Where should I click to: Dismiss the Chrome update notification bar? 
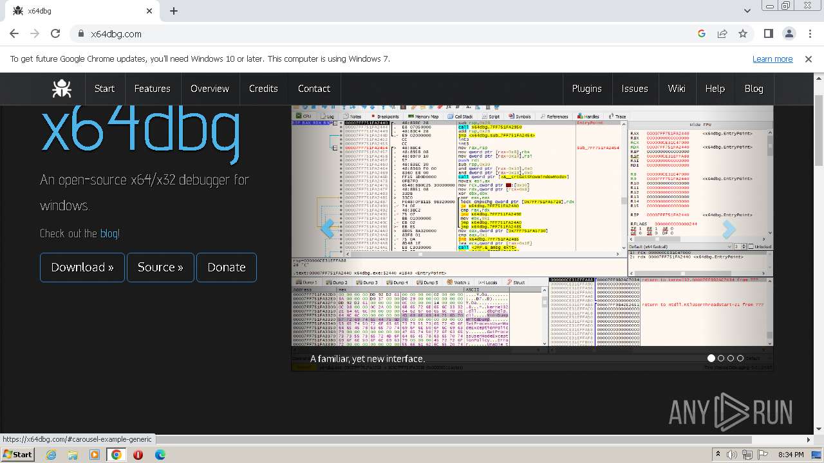click(809, 59)
